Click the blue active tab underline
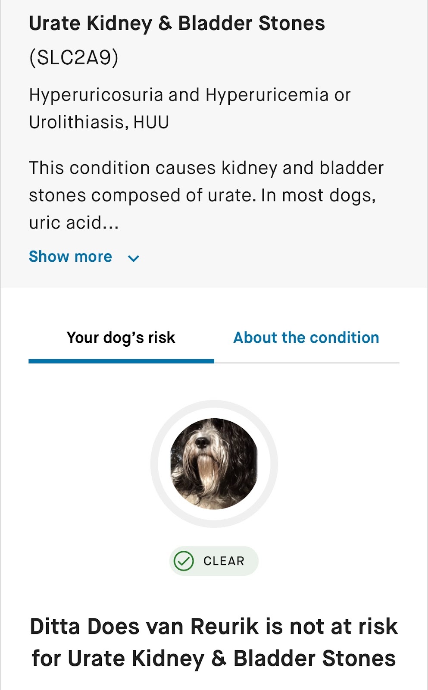Viewport: 428px width, 690px height. pyautogui.click(x=121, y=361)
